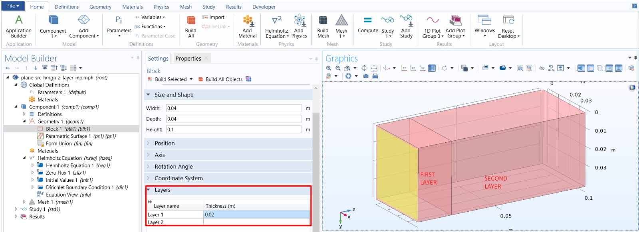Toggle the grid display in Graphics
This screenshot has height=232, width=639.
coord(619,68)
